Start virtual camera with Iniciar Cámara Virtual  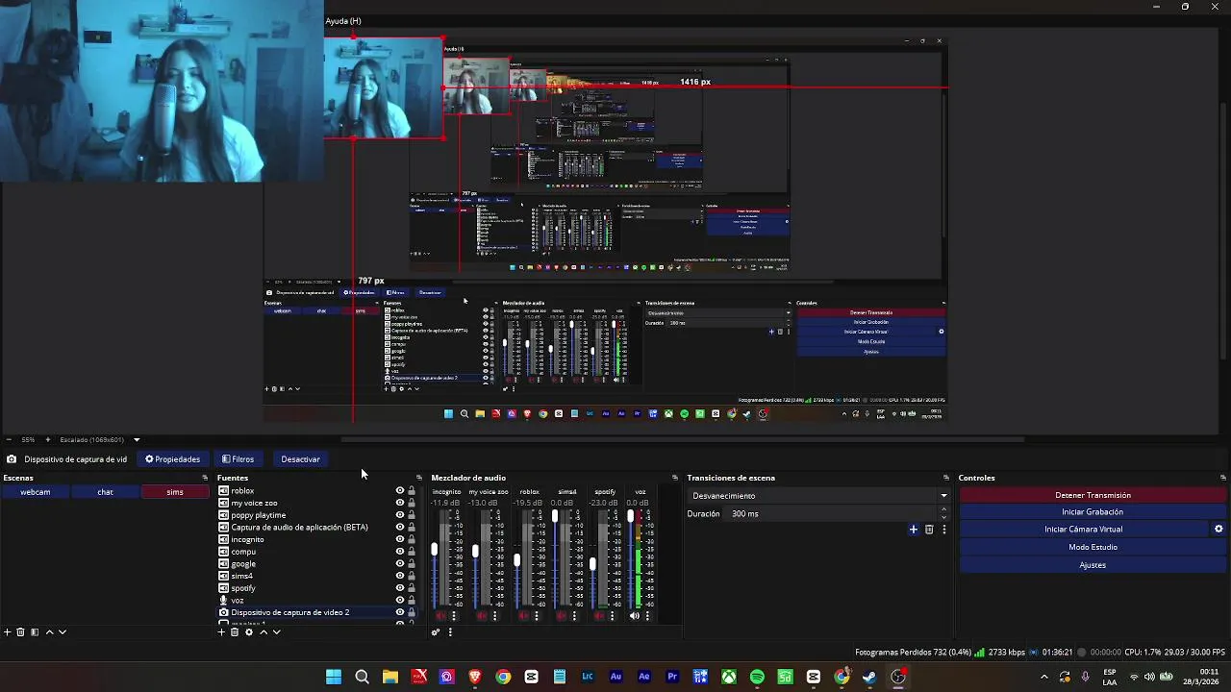point(1084,530)
